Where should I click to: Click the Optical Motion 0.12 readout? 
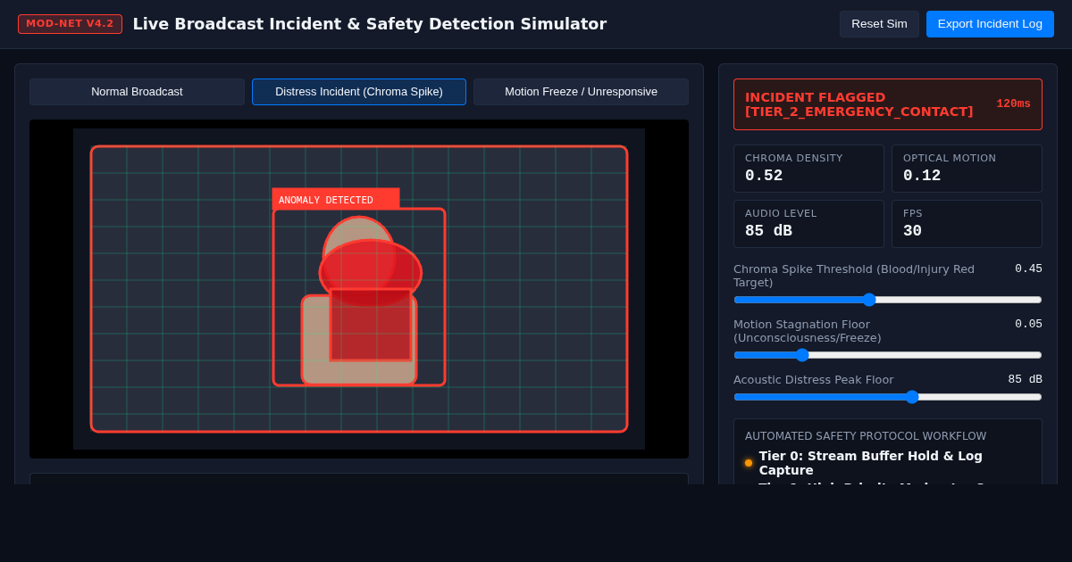click(967, 169)
